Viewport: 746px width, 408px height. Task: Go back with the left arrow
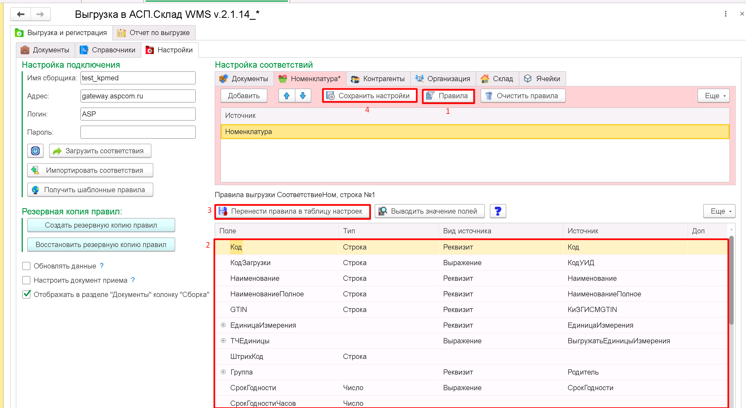[x=21, y=14]
